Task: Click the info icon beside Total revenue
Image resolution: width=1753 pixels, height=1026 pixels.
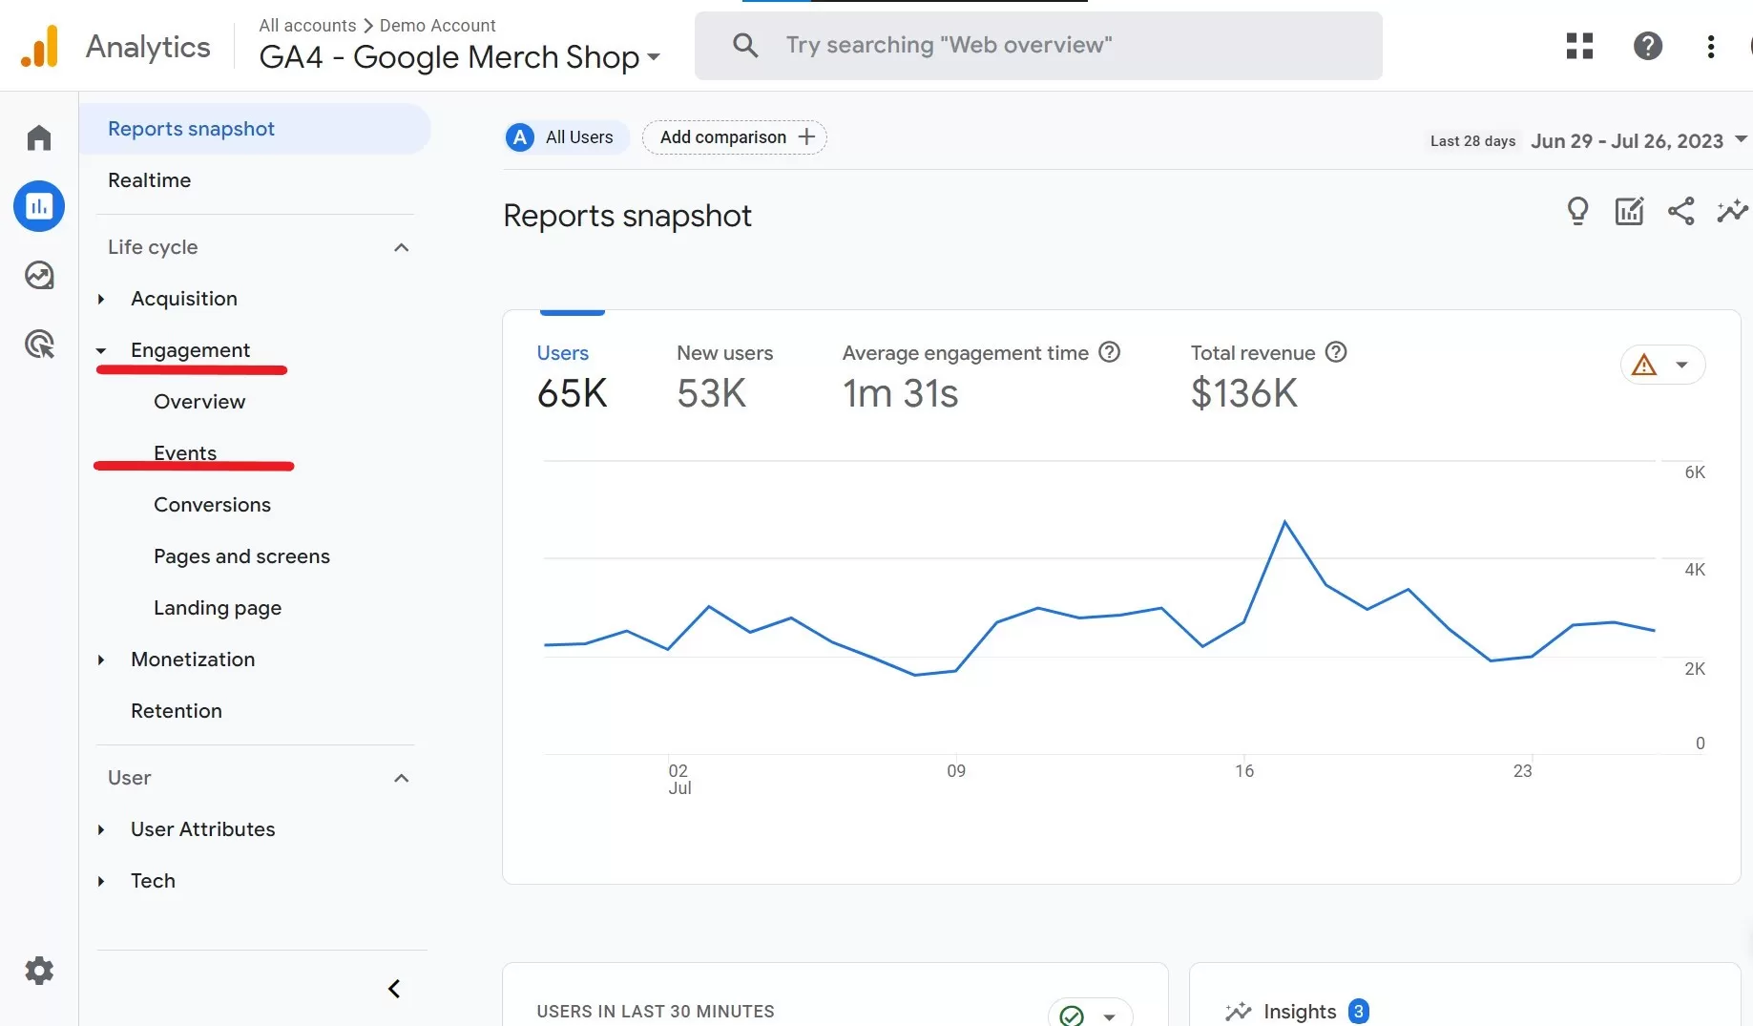Action: tap(1336, 352)
